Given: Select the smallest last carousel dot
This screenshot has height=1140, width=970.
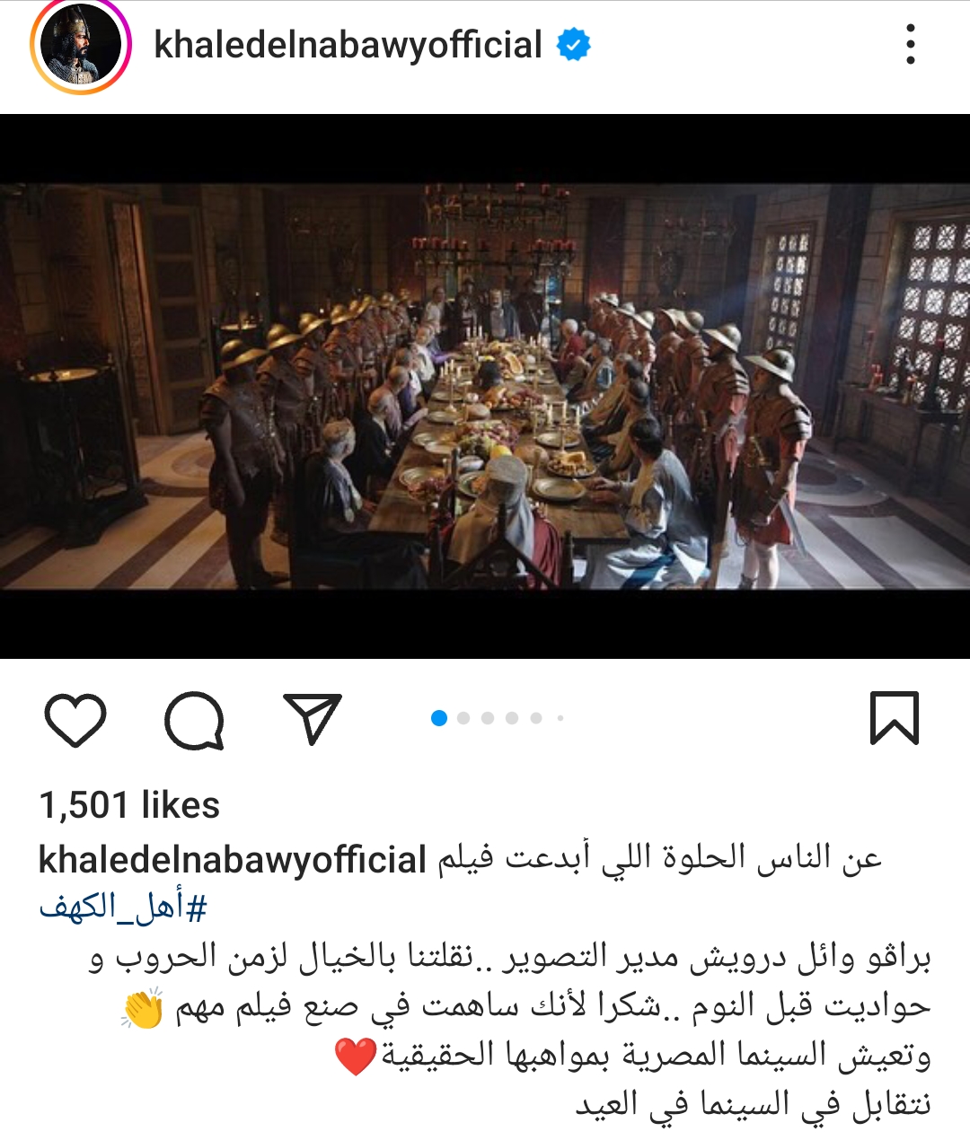Looking at the screenshot, I should click(560, 717).
